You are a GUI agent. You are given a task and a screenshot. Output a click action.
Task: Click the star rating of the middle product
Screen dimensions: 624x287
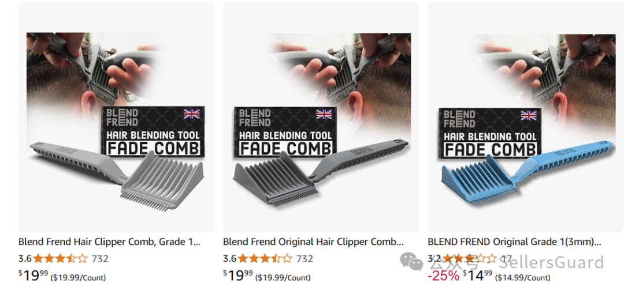[x=265, y=259]
